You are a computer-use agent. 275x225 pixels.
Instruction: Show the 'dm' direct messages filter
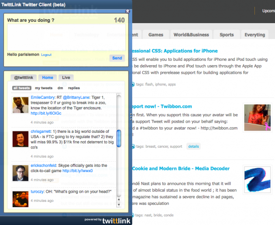60,88
